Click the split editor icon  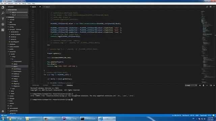(211, 7)
